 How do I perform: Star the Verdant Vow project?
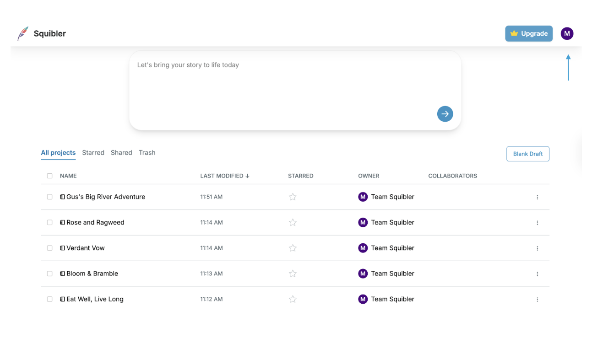[x=293, y=248]
